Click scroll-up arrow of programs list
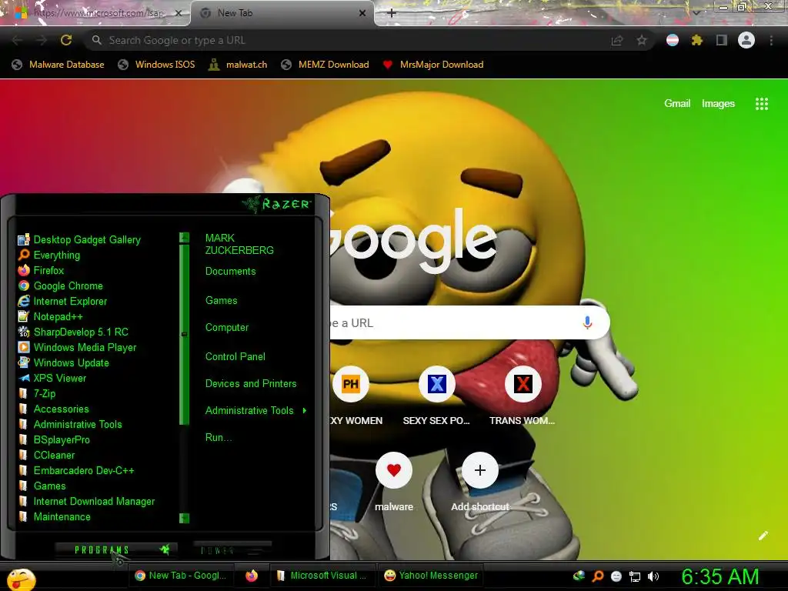Screen dimensions: 788x591 coord(185,237)
